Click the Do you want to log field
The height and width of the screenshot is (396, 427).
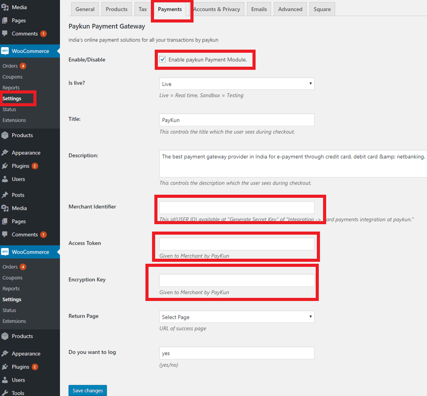coord(237,353)
